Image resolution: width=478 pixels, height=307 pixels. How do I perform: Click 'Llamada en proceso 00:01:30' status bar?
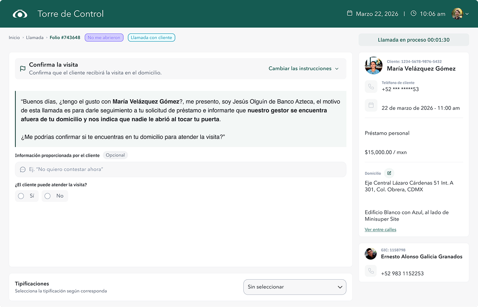click(413, 40)
